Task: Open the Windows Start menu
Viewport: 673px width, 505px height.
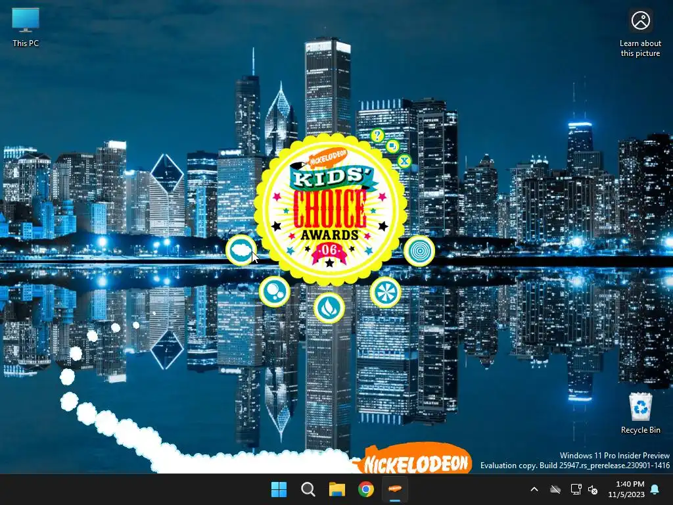Action: 279,489
